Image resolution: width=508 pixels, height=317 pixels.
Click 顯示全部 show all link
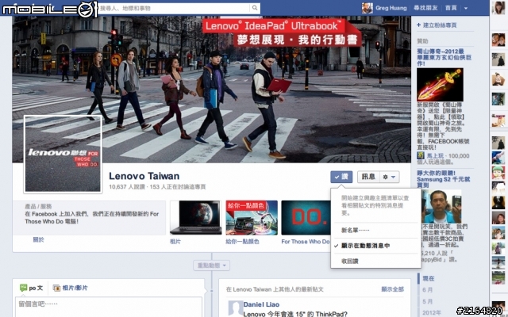click(x=393, y=289)
